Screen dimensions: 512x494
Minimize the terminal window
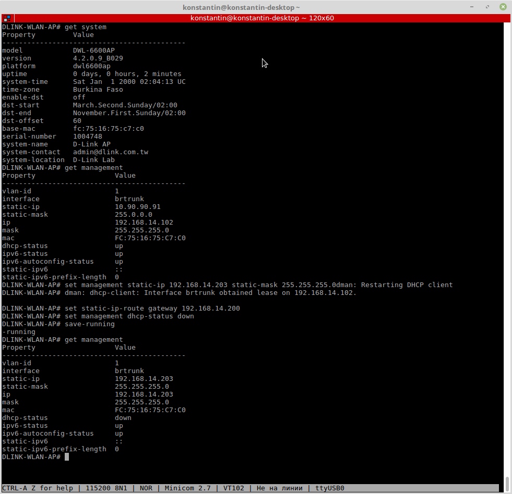(x=473, y=7)
